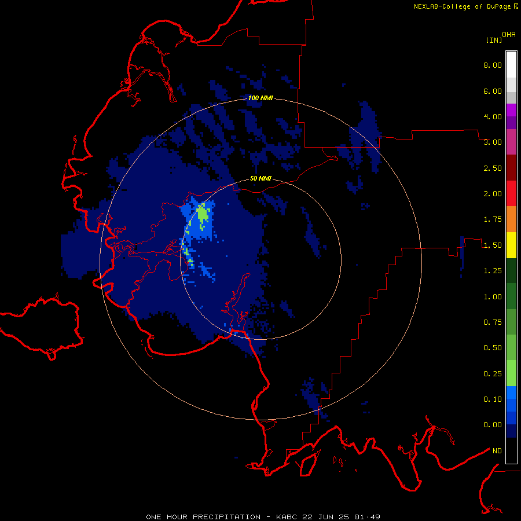
Task: Select the 0.25 legend value
Action: 493,374
